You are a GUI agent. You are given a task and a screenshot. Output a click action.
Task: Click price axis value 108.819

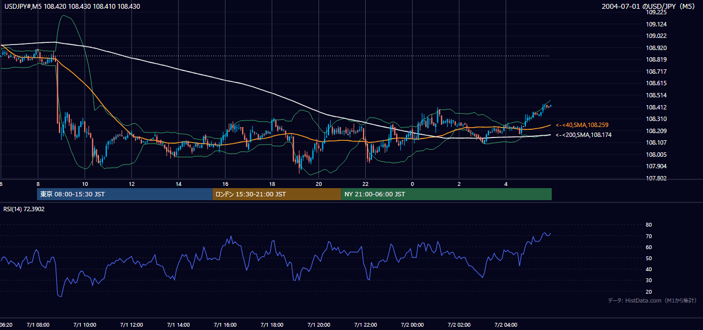(656, 60)
